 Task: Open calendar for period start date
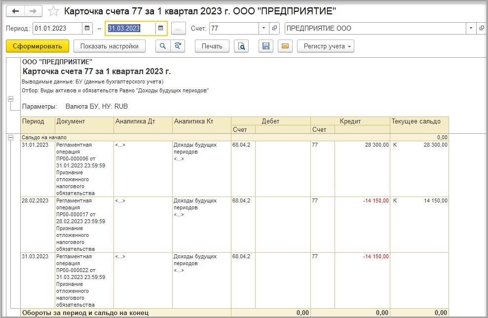pyautogui.click(x=87, y=28)
